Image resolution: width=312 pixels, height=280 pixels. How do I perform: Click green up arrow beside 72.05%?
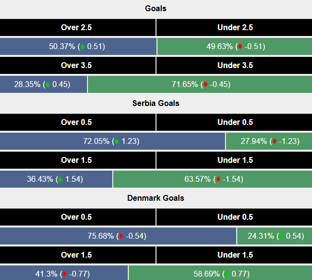(x=116, y=142)
